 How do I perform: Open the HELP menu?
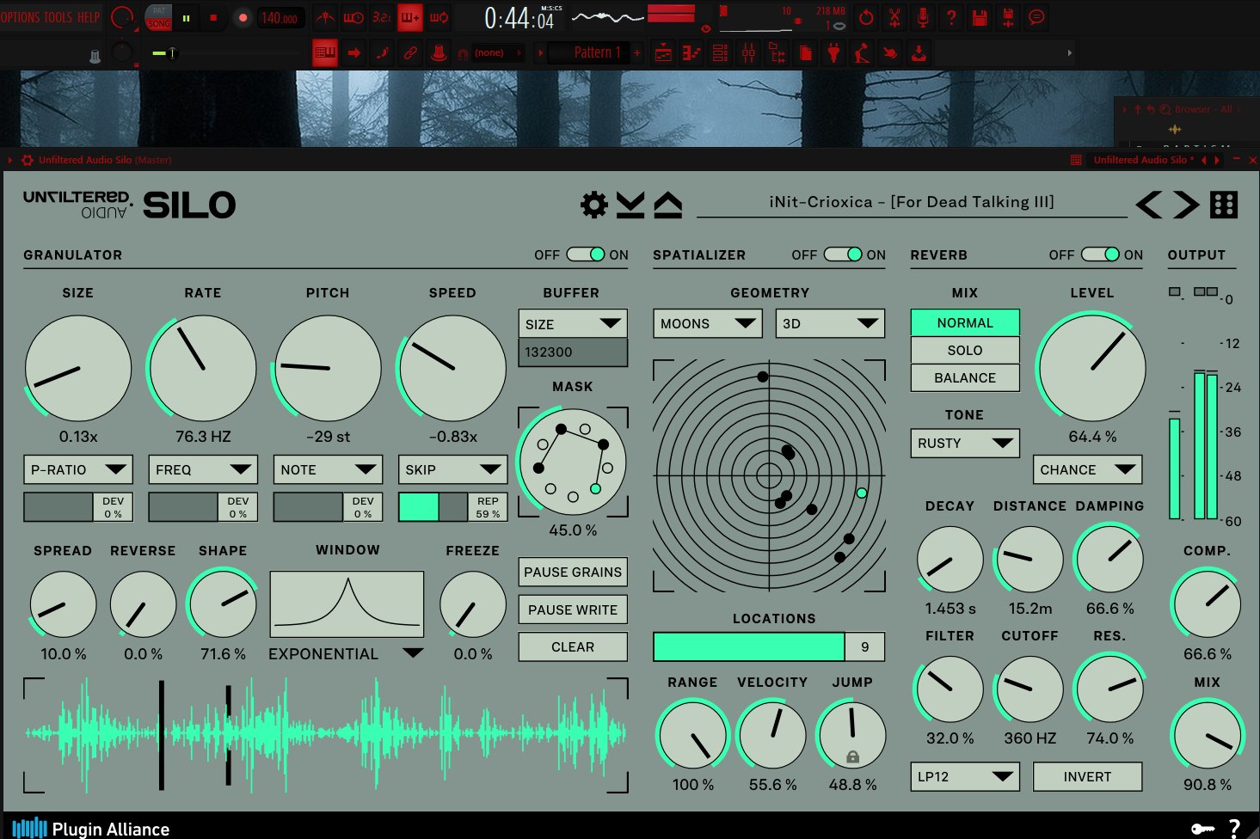(x=89, y=17)
